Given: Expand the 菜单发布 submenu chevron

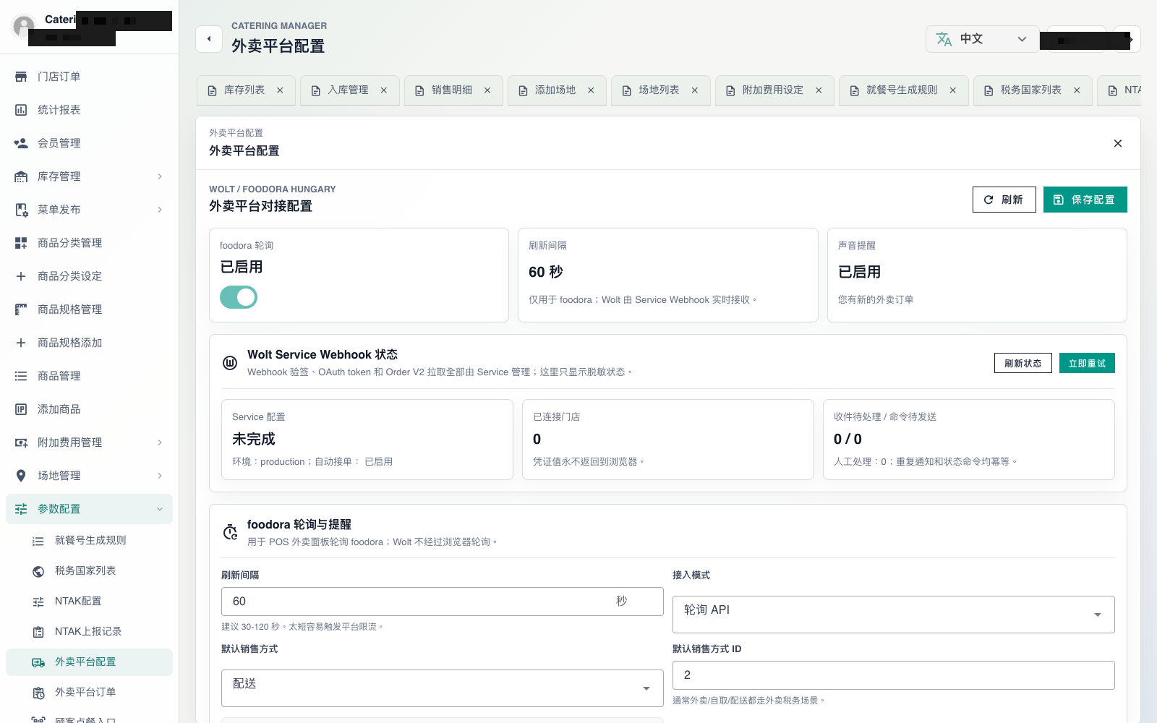Looking at the screenshot, I should pos(160,210).
